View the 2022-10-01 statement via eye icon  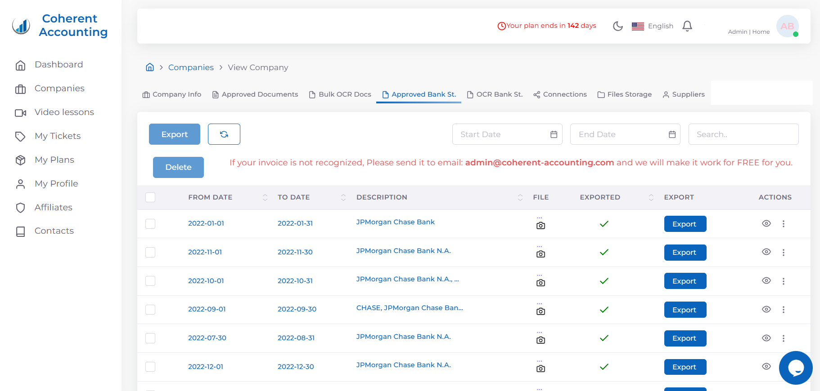[766, 281]
